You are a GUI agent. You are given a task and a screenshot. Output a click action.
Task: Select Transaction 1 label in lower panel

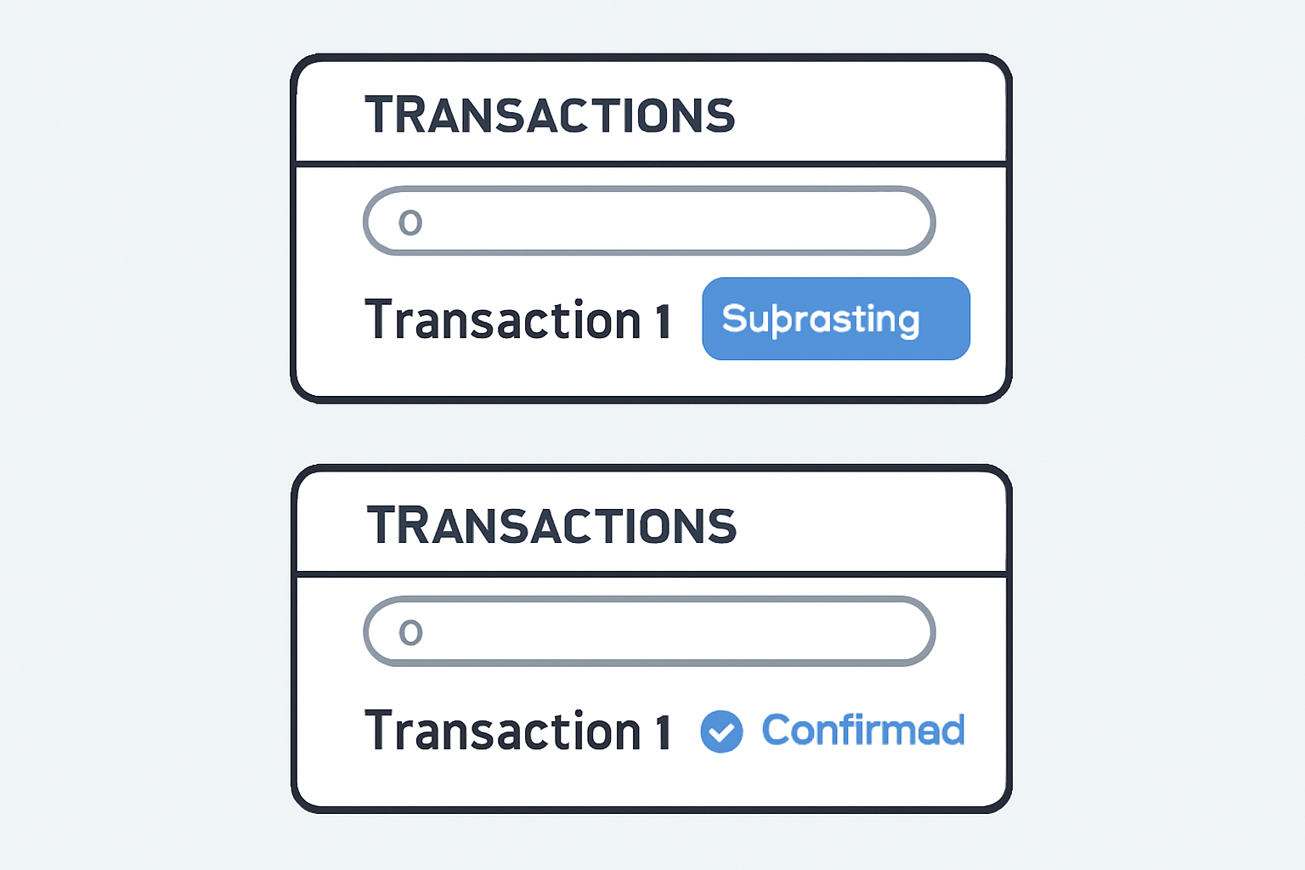coord(517,731)
